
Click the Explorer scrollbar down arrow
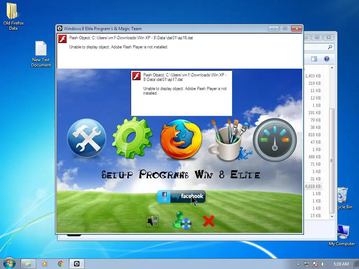coord(332,216)
